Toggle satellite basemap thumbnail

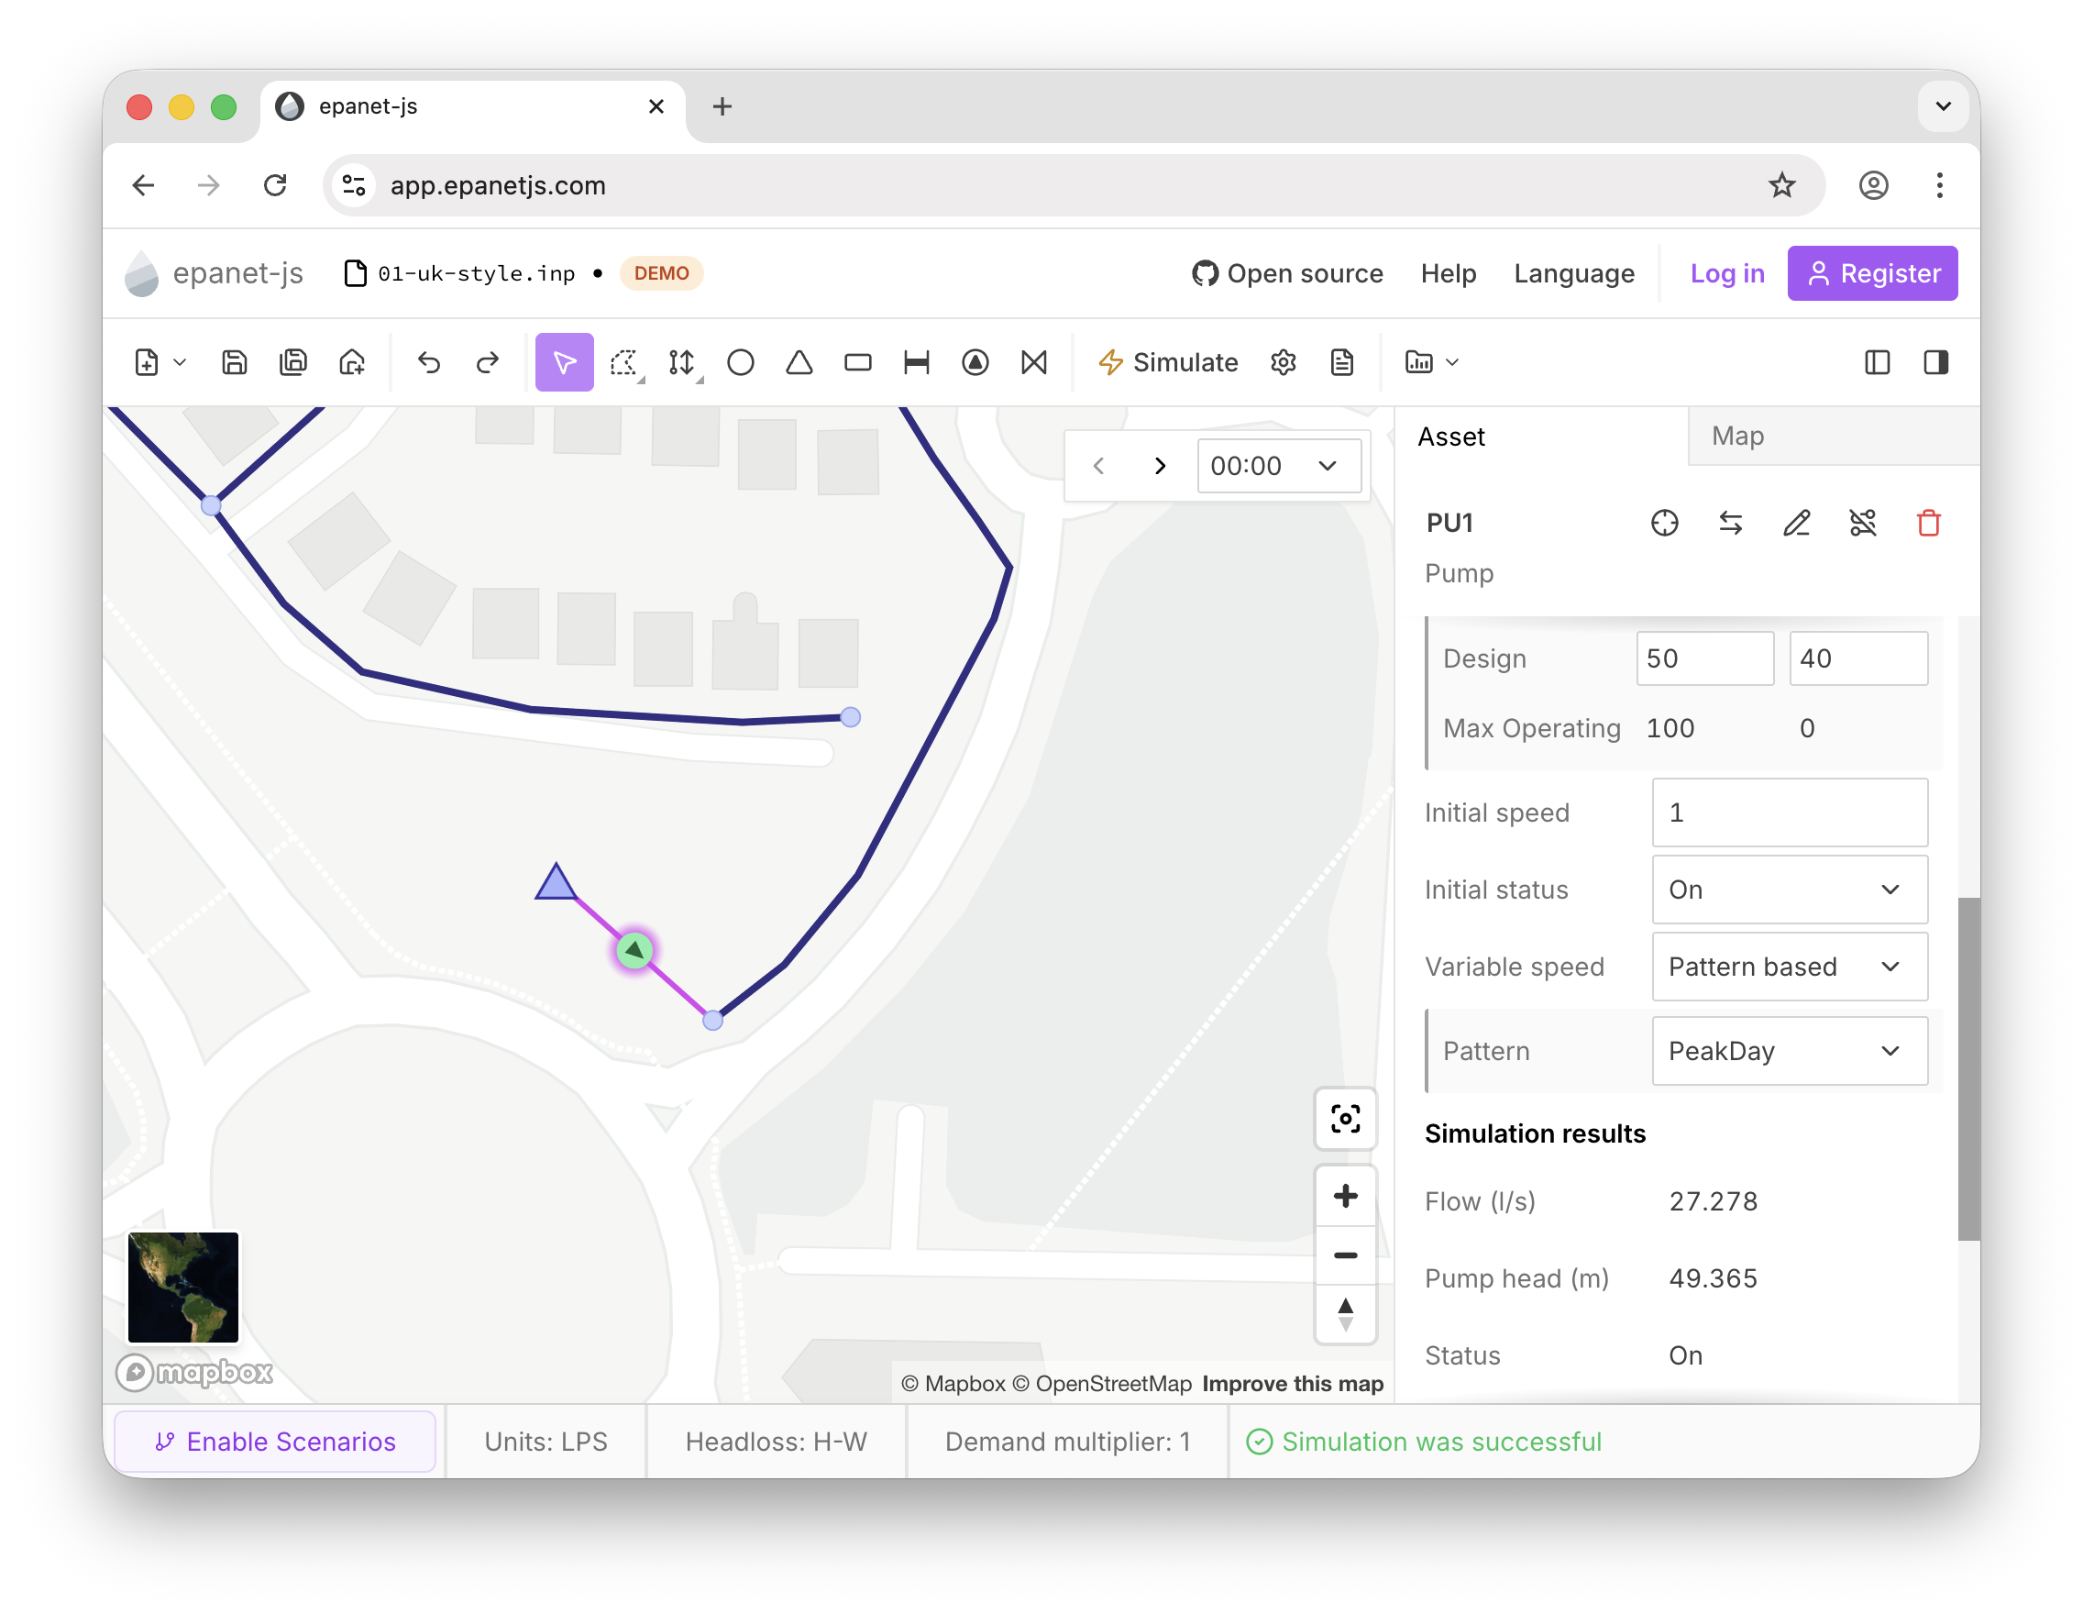coord(183,1286)
